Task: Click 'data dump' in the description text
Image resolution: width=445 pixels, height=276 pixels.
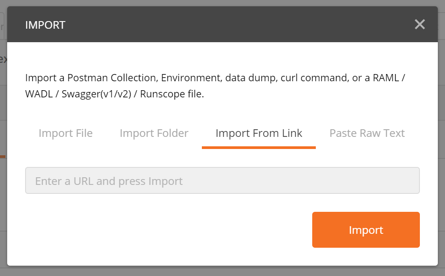Action: coord(250,78)
